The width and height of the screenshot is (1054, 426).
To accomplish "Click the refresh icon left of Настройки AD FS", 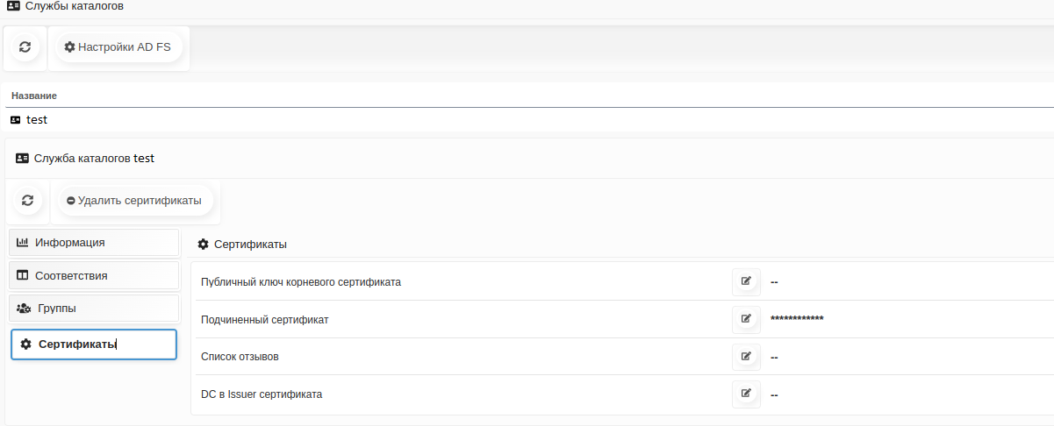I will point(25,46).
